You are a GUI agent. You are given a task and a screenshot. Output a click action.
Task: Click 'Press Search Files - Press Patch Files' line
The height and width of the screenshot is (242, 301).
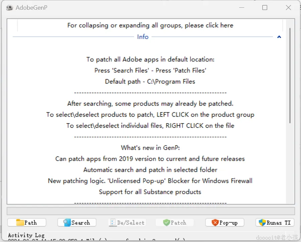tap(150, 71)
